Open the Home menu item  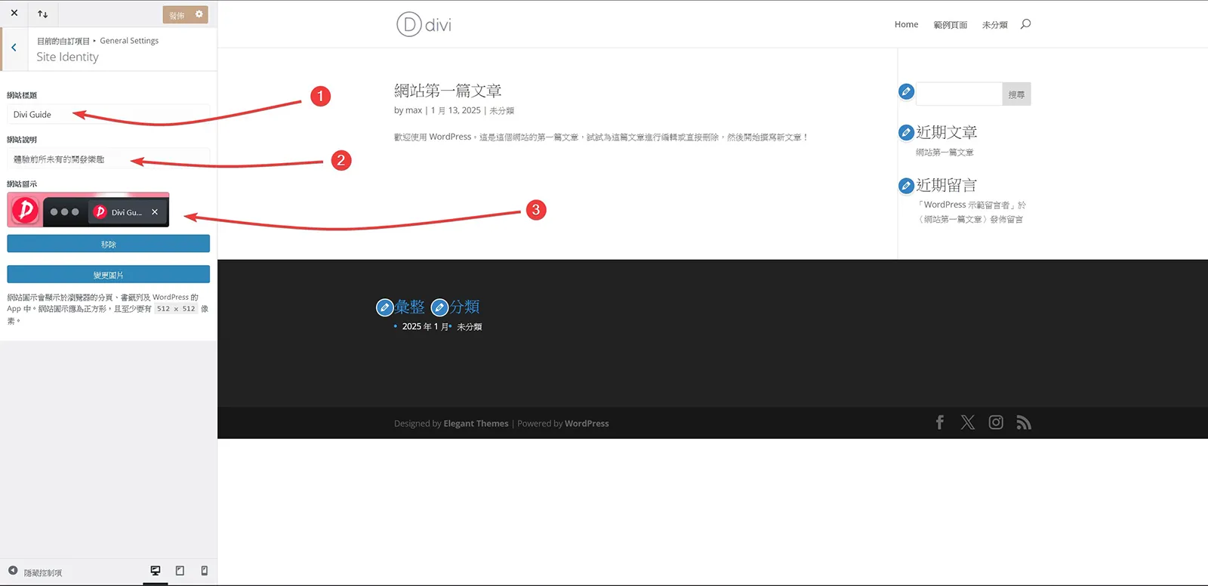tap(906, 24)
